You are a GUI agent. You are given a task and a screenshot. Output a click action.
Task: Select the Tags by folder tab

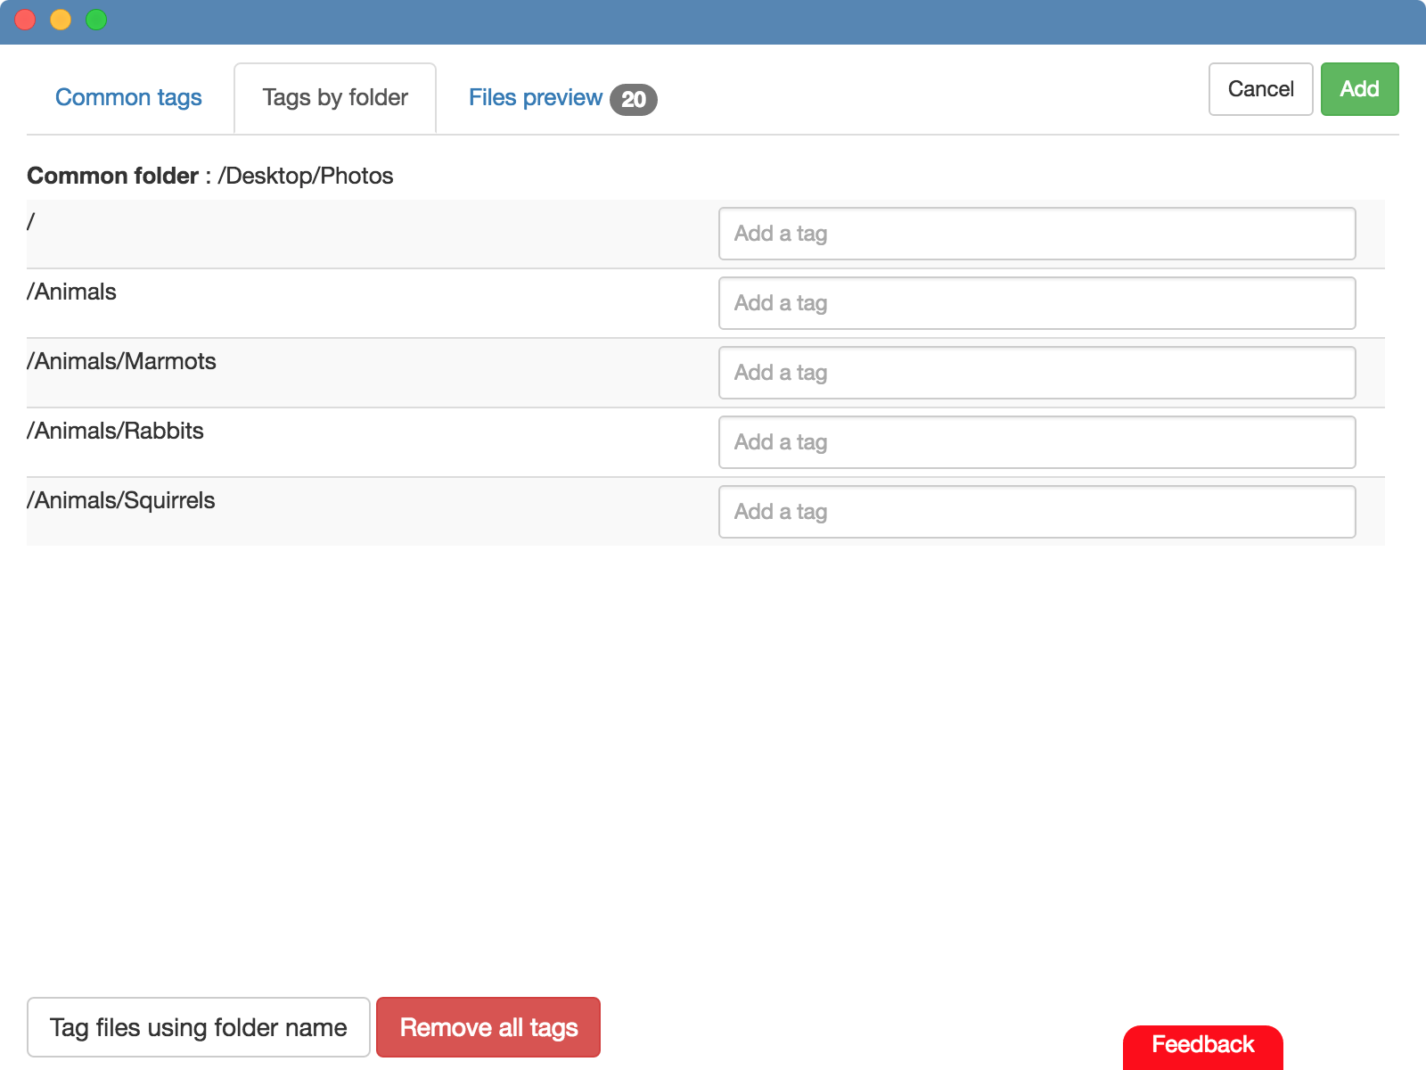[x=334, y=97]
